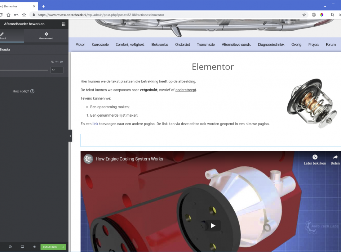Click the star icon beside the home button
This screenshot has width=341, height=252.
(x=24, y=15)
